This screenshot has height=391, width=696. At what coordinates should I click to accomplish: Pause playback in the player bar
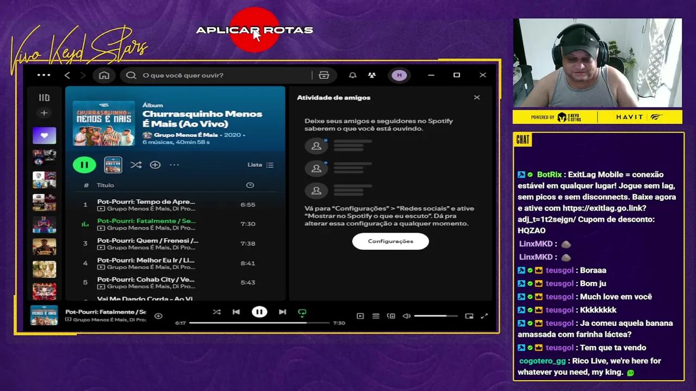259,312
